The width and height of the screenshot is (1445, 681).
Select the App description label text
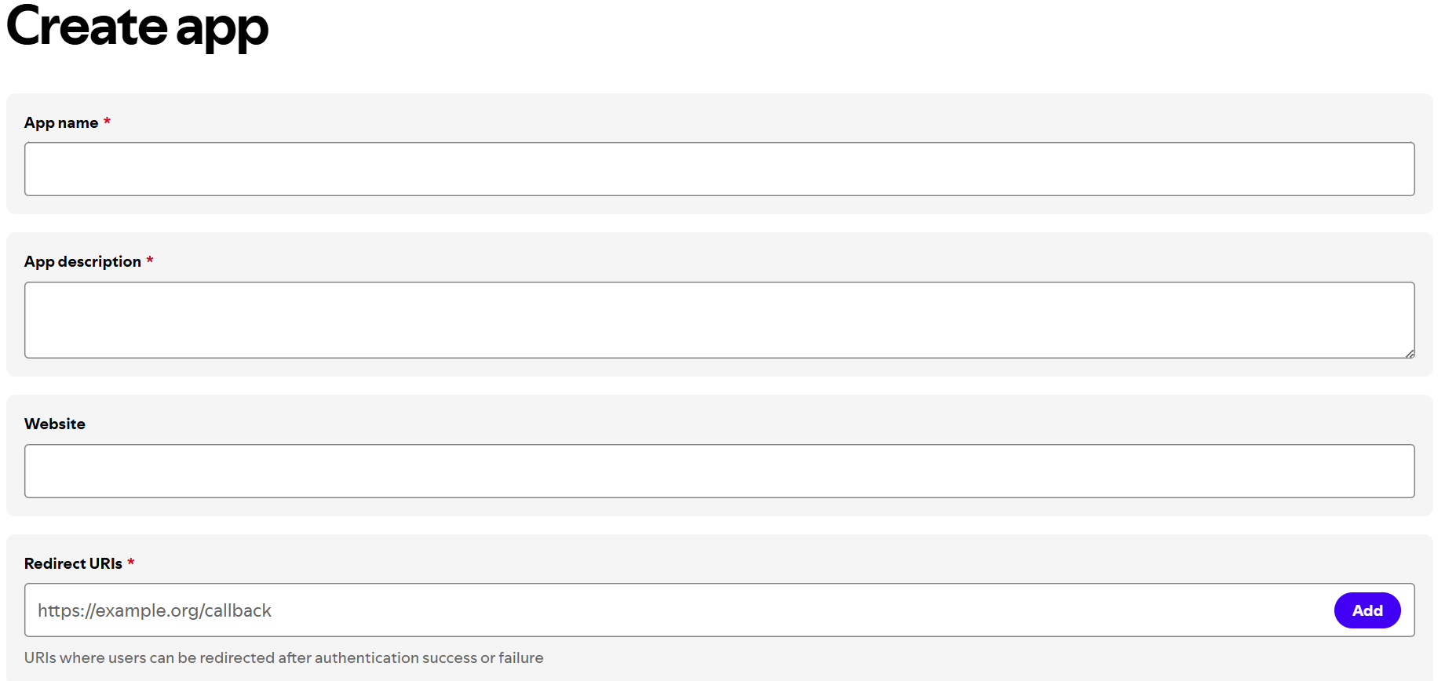point(82,262)
